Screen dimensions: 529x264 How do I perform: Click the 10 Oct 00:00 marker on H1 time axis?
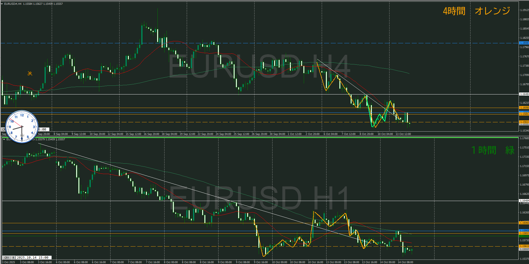pos(279,262)
